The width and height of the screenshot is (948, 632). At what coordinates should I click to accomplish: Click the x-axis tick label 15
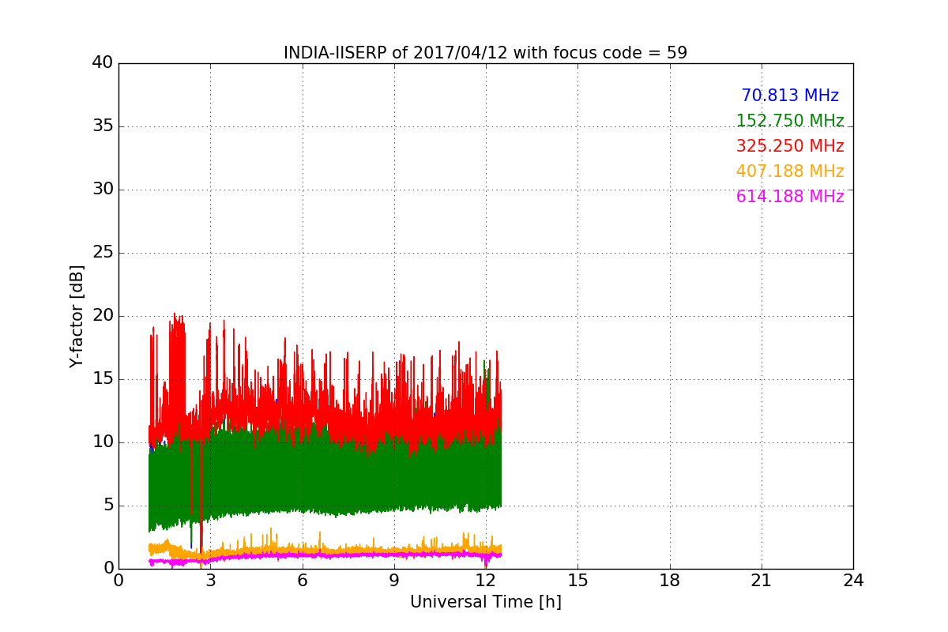click(577, 581)
